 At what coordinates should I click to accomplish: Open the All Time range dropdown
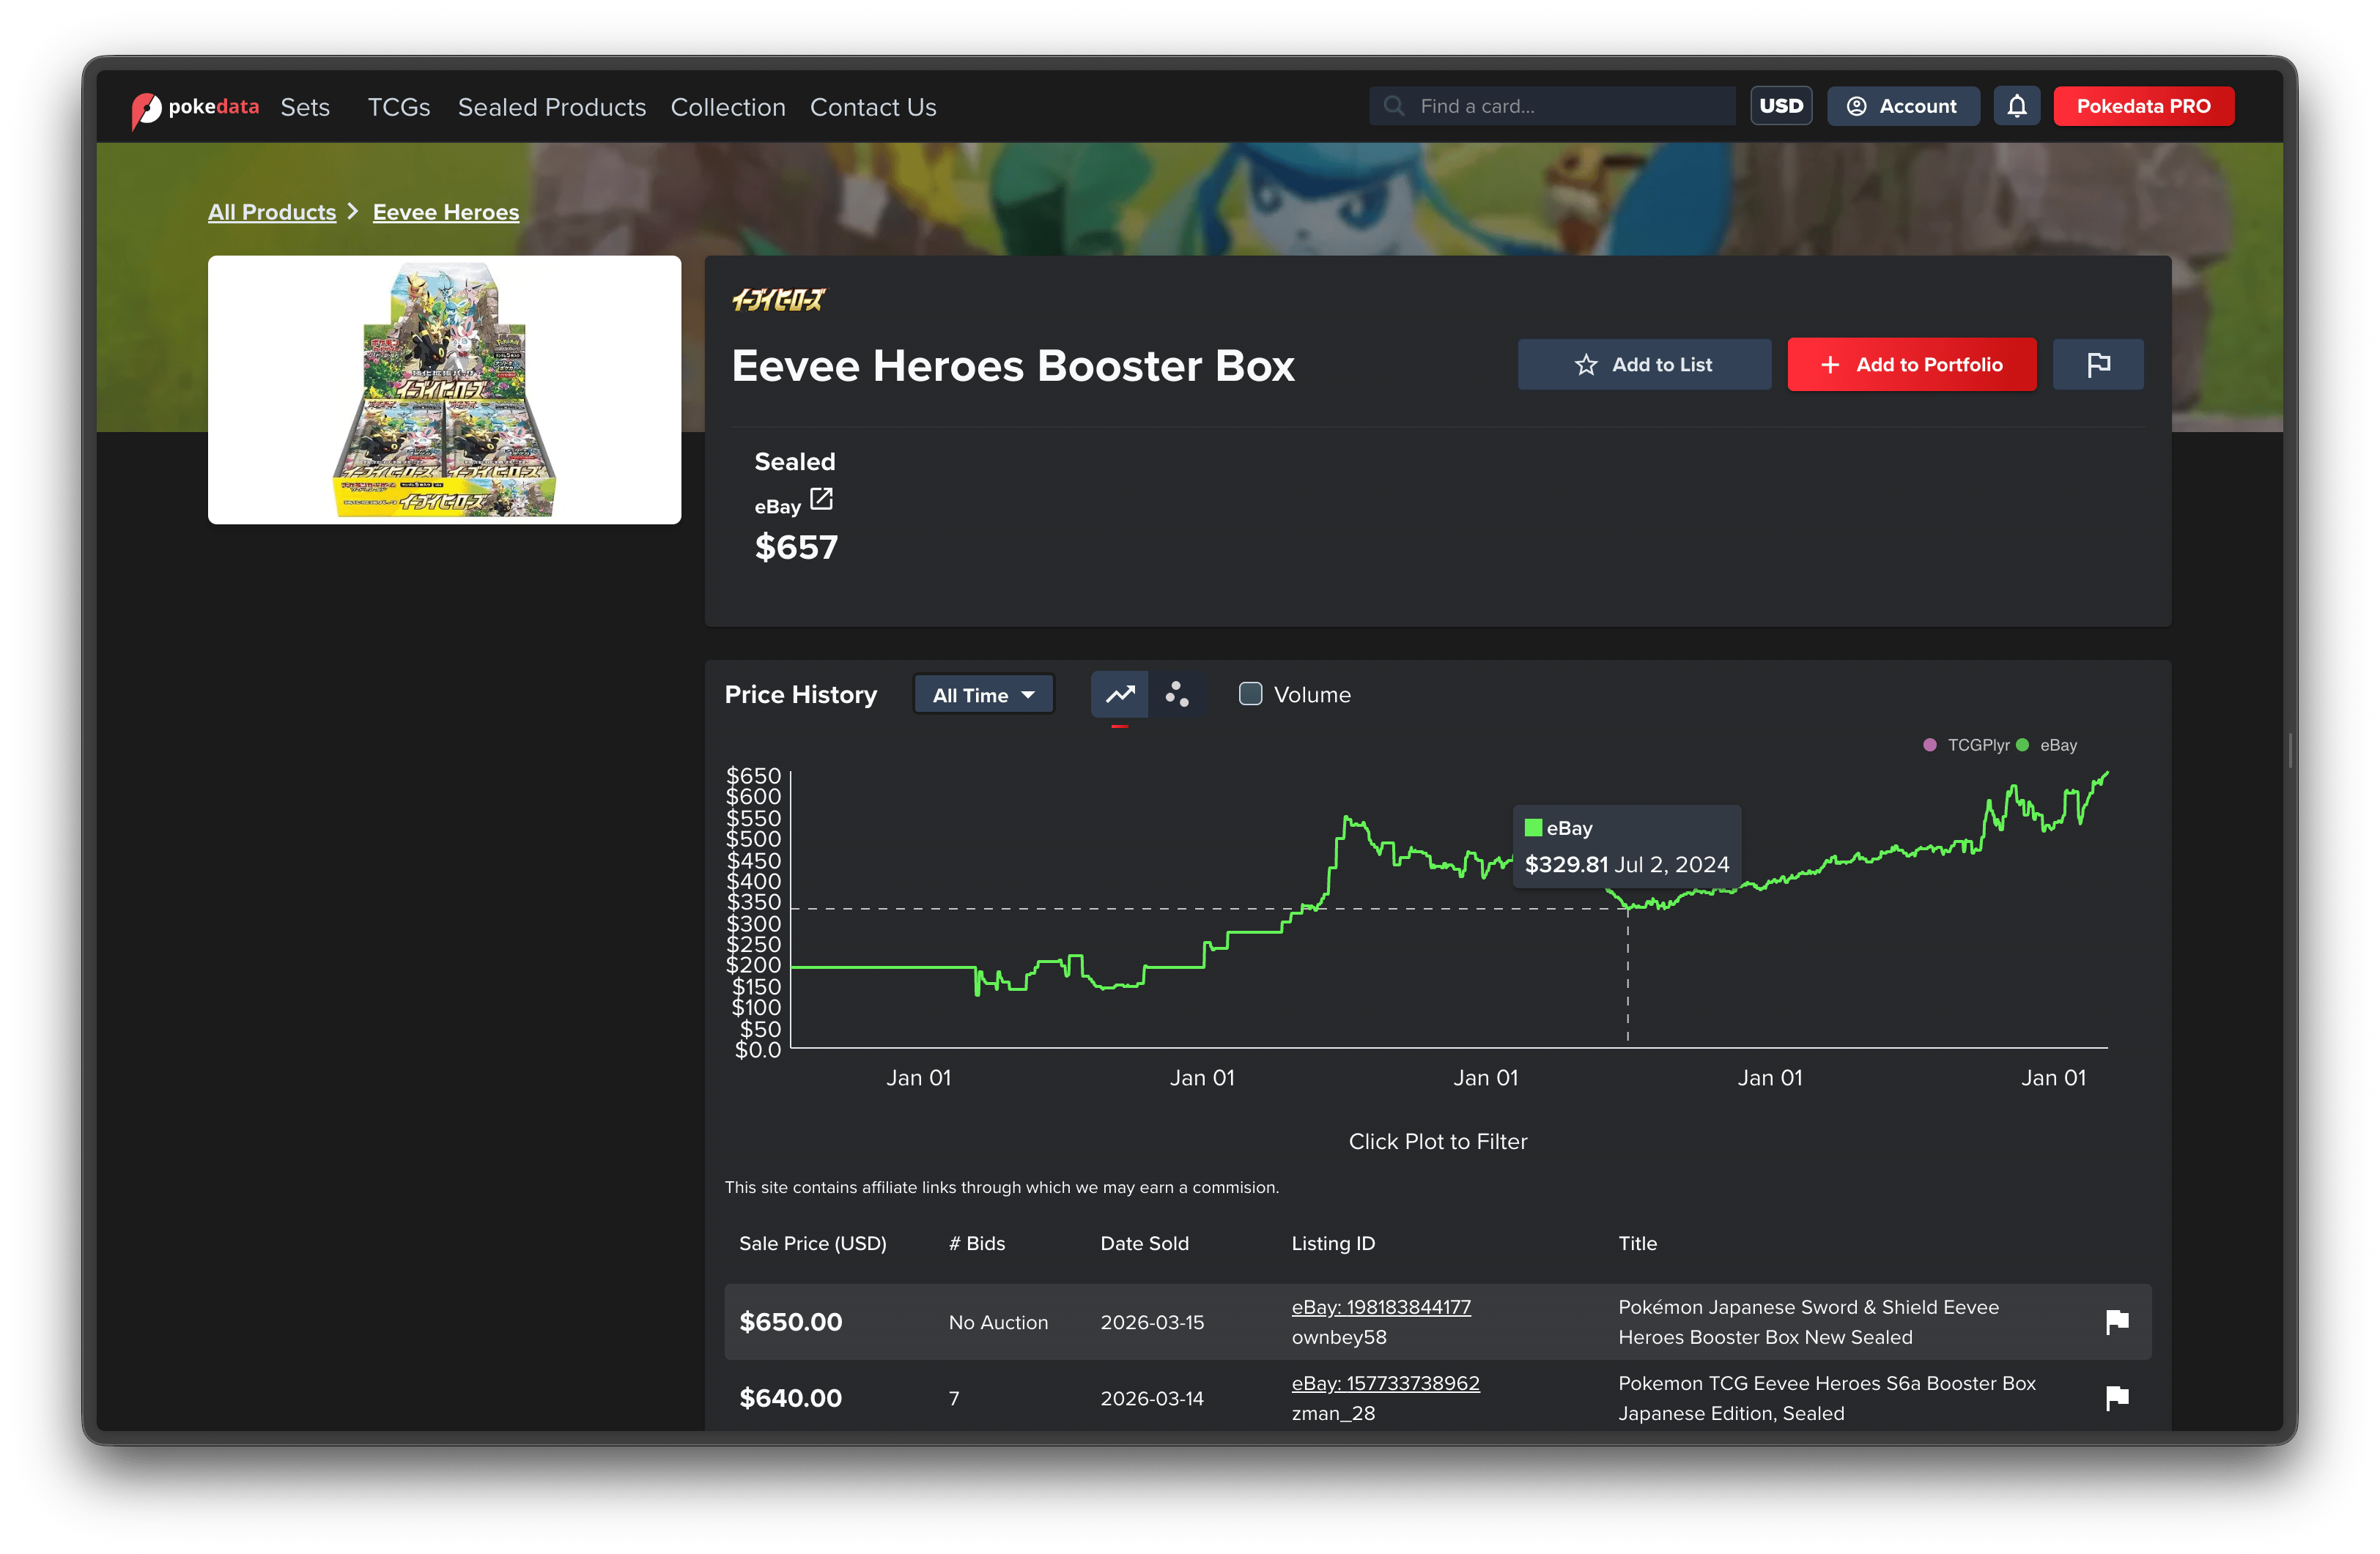[983, 694]
